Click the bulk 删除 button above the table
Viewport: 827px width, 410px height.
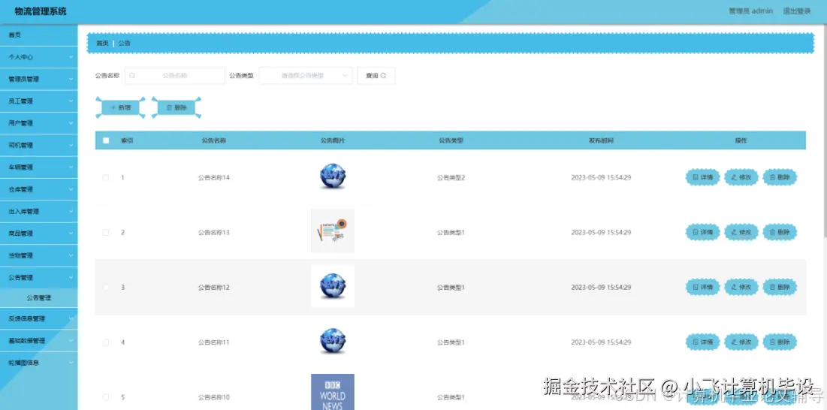pos(177,107)
